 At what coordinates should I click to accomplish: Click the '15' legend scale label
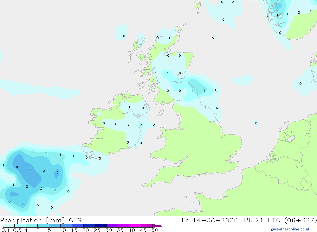click(74, 230)
